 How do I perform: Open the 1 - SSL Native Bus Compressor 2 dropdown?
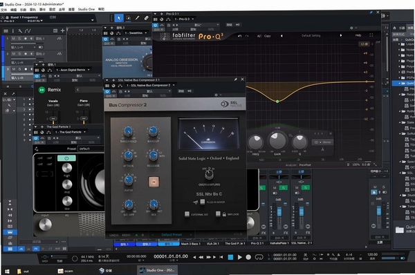150,85
